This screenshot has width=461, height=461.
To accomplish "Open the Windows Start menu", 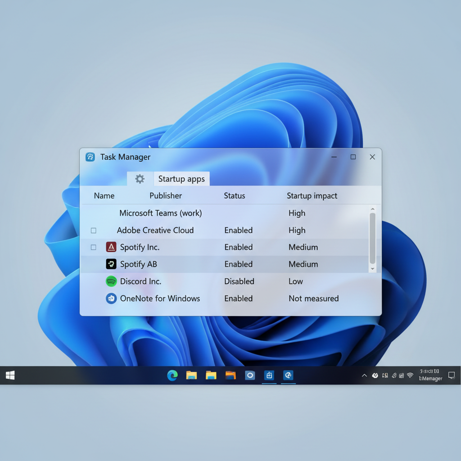I will [x=10, y=375].
